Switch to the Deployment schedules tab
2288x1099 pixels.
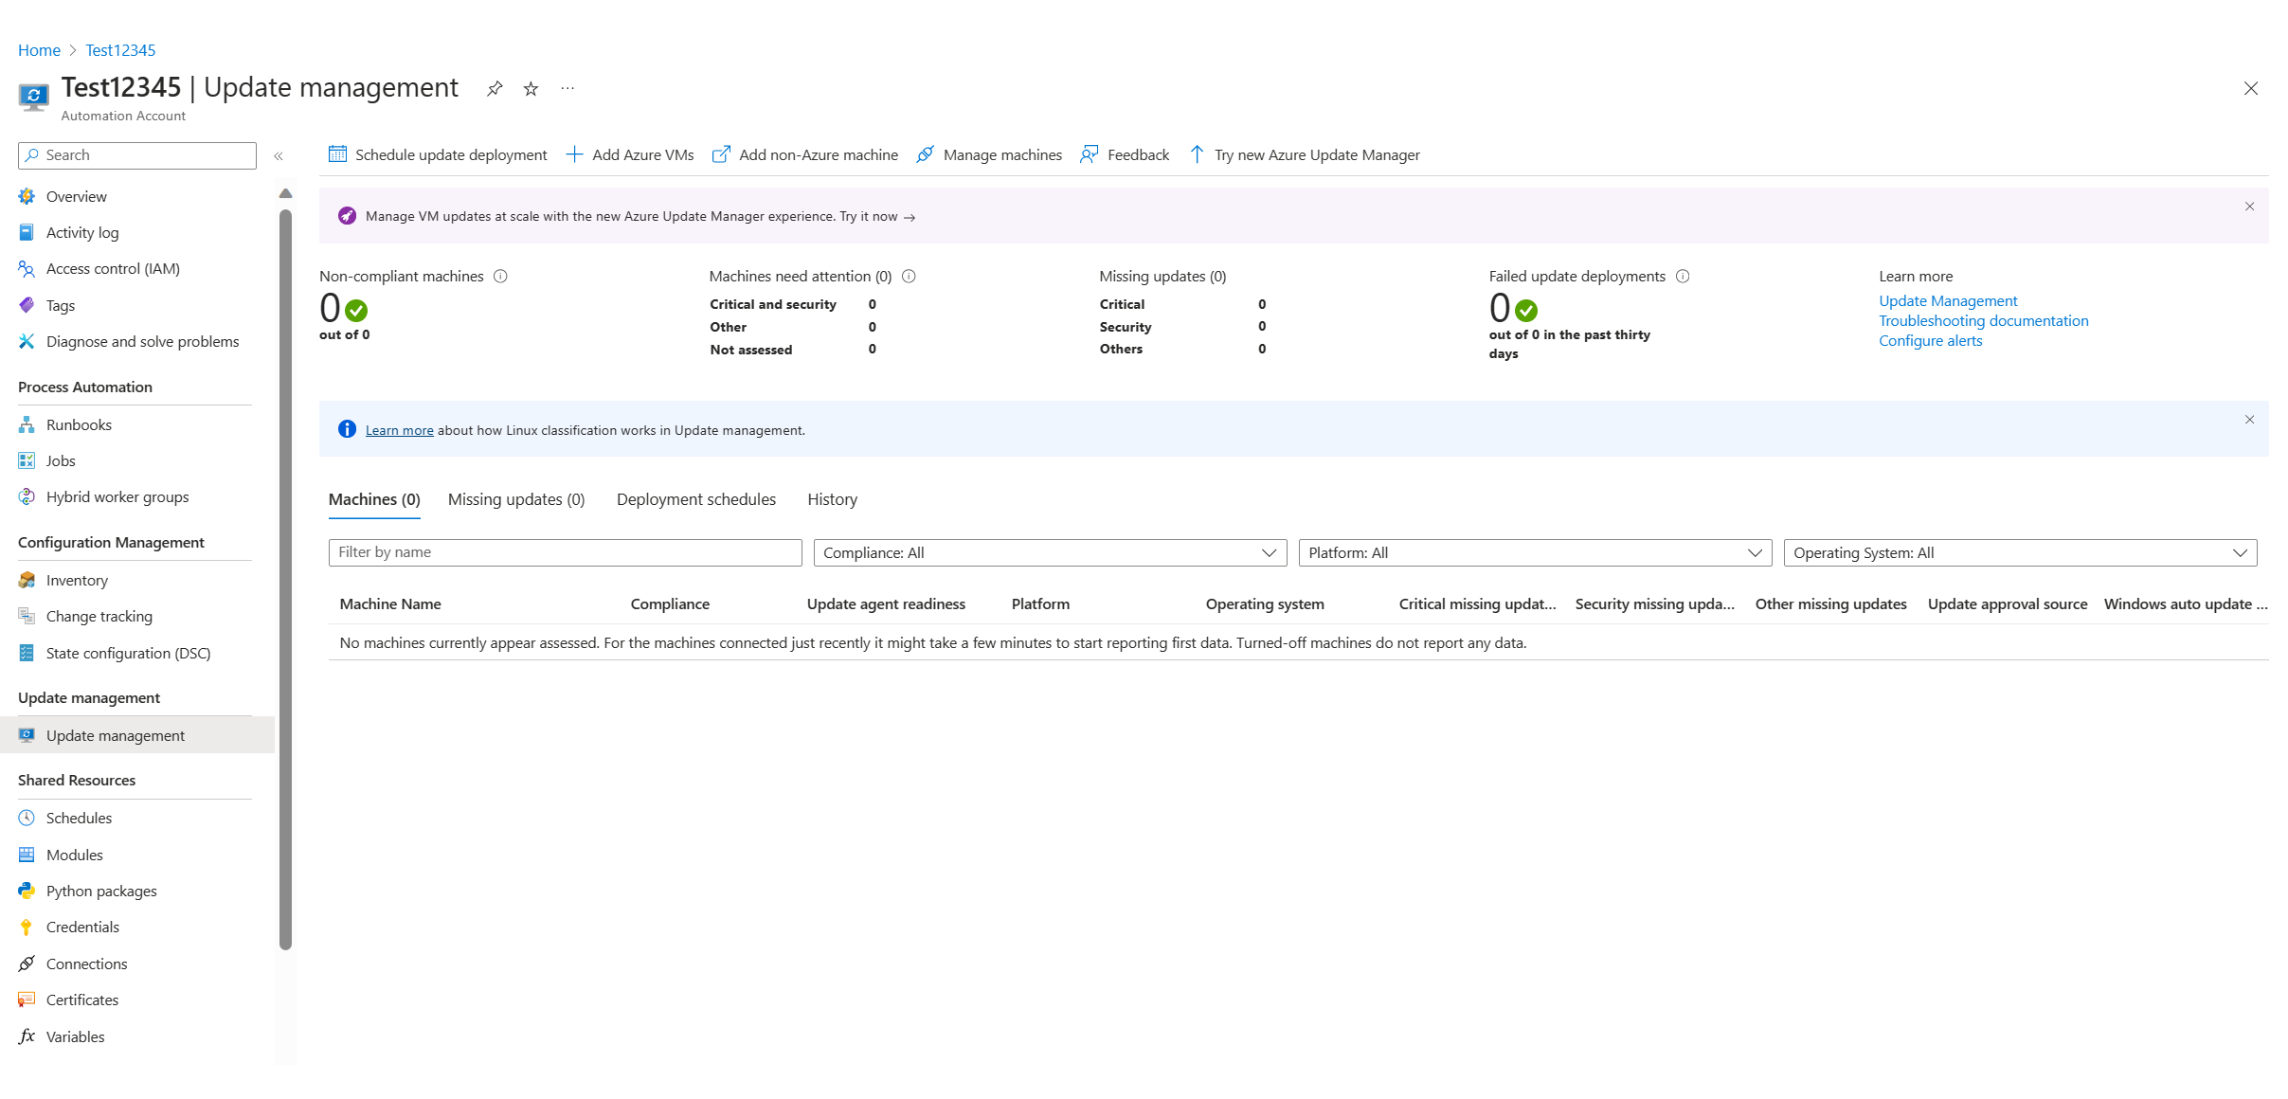coord(694,497)
